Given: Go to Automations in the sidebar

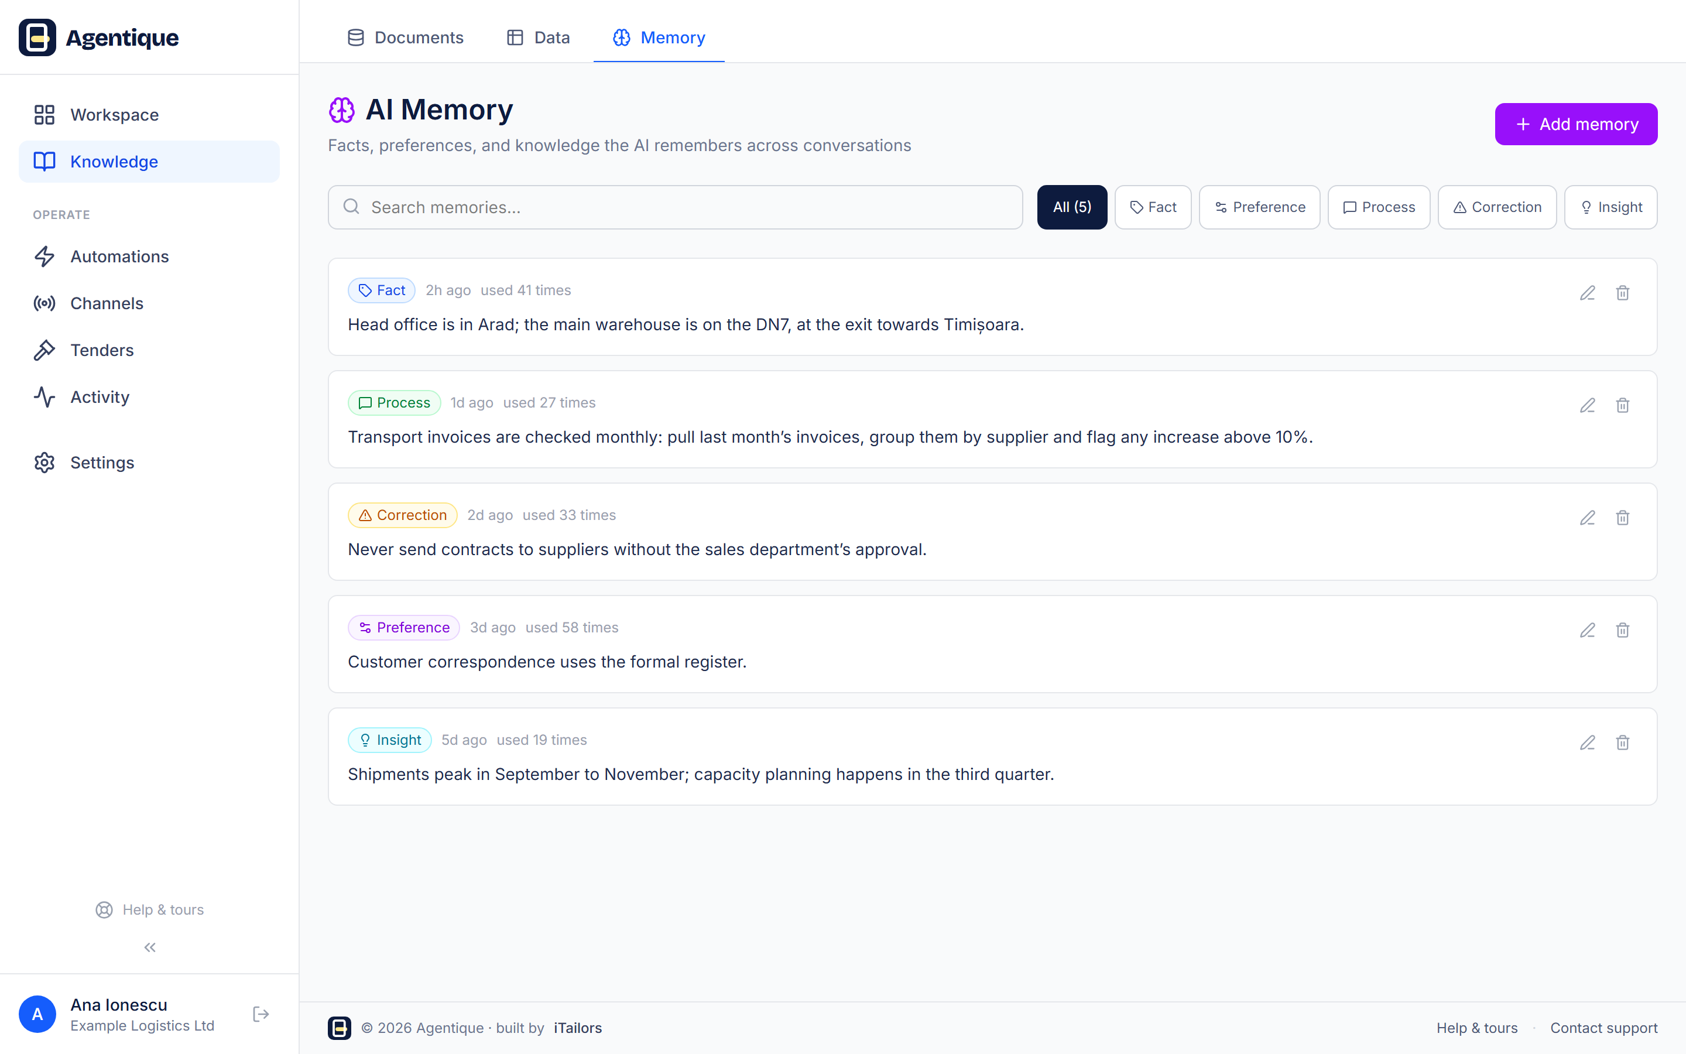Looking at the screenshot, I should (149, 256).
